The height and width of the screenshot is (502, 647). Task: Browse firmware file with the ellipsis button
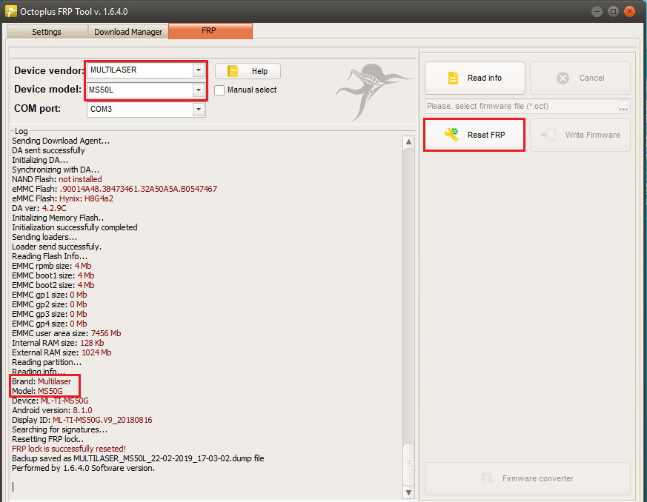click(623, 107)
